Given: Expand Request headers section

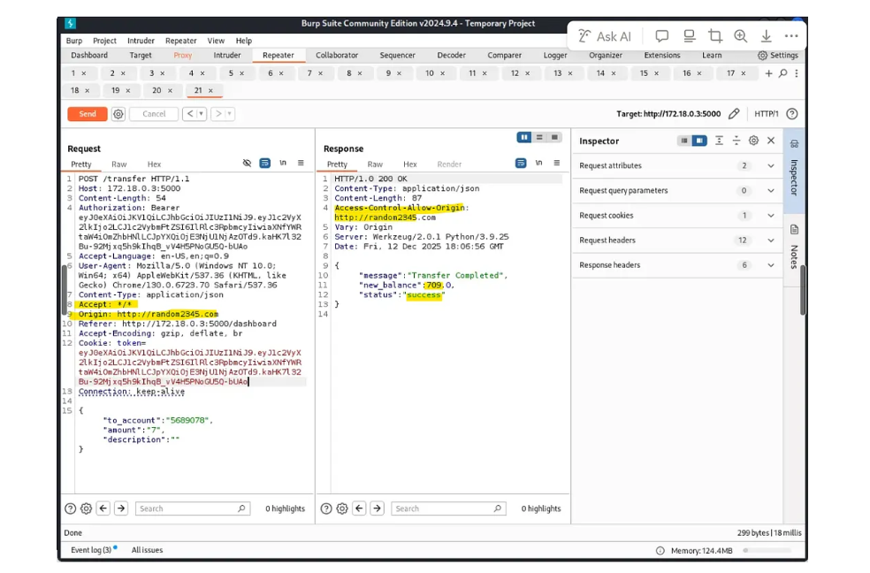Looking at the screenshot, I should (677, 241).
